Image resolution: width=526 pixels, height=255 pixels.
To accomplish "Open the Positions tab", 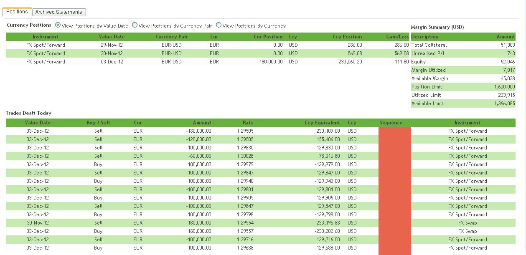I will 17,12.
